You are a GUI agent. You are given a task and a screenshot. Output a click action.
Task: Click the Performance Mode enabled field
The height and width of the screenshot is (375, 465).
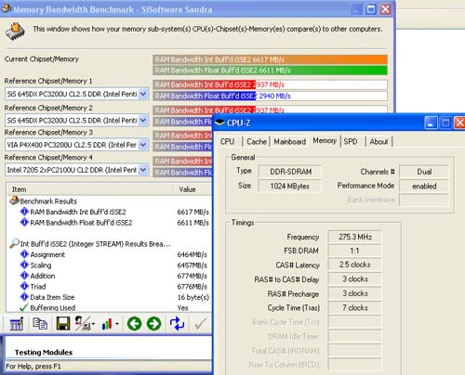(x=424, y=186)
